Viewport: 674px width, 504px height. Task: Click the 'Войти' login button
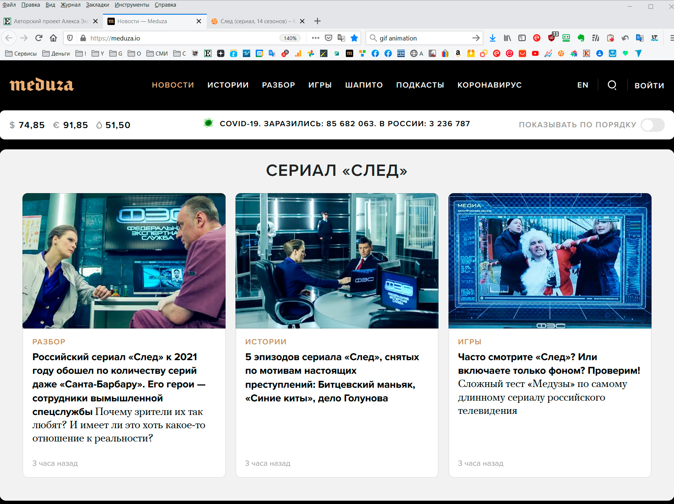click(649, 85)
